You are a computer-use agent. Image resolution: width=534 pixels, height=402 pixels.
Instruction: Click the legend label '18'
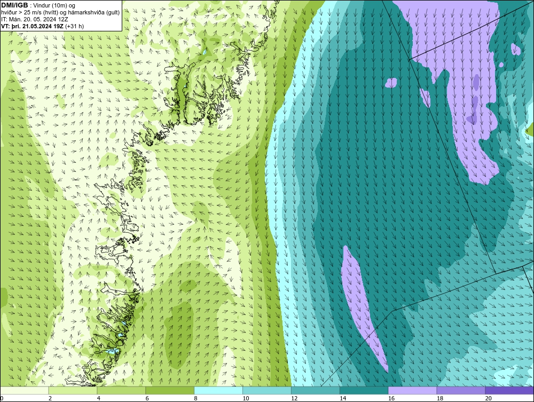[x=439, y=398]
